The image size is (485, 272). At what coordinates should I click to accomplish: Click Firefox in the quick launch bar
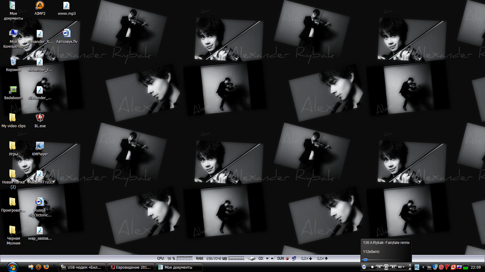46,267
